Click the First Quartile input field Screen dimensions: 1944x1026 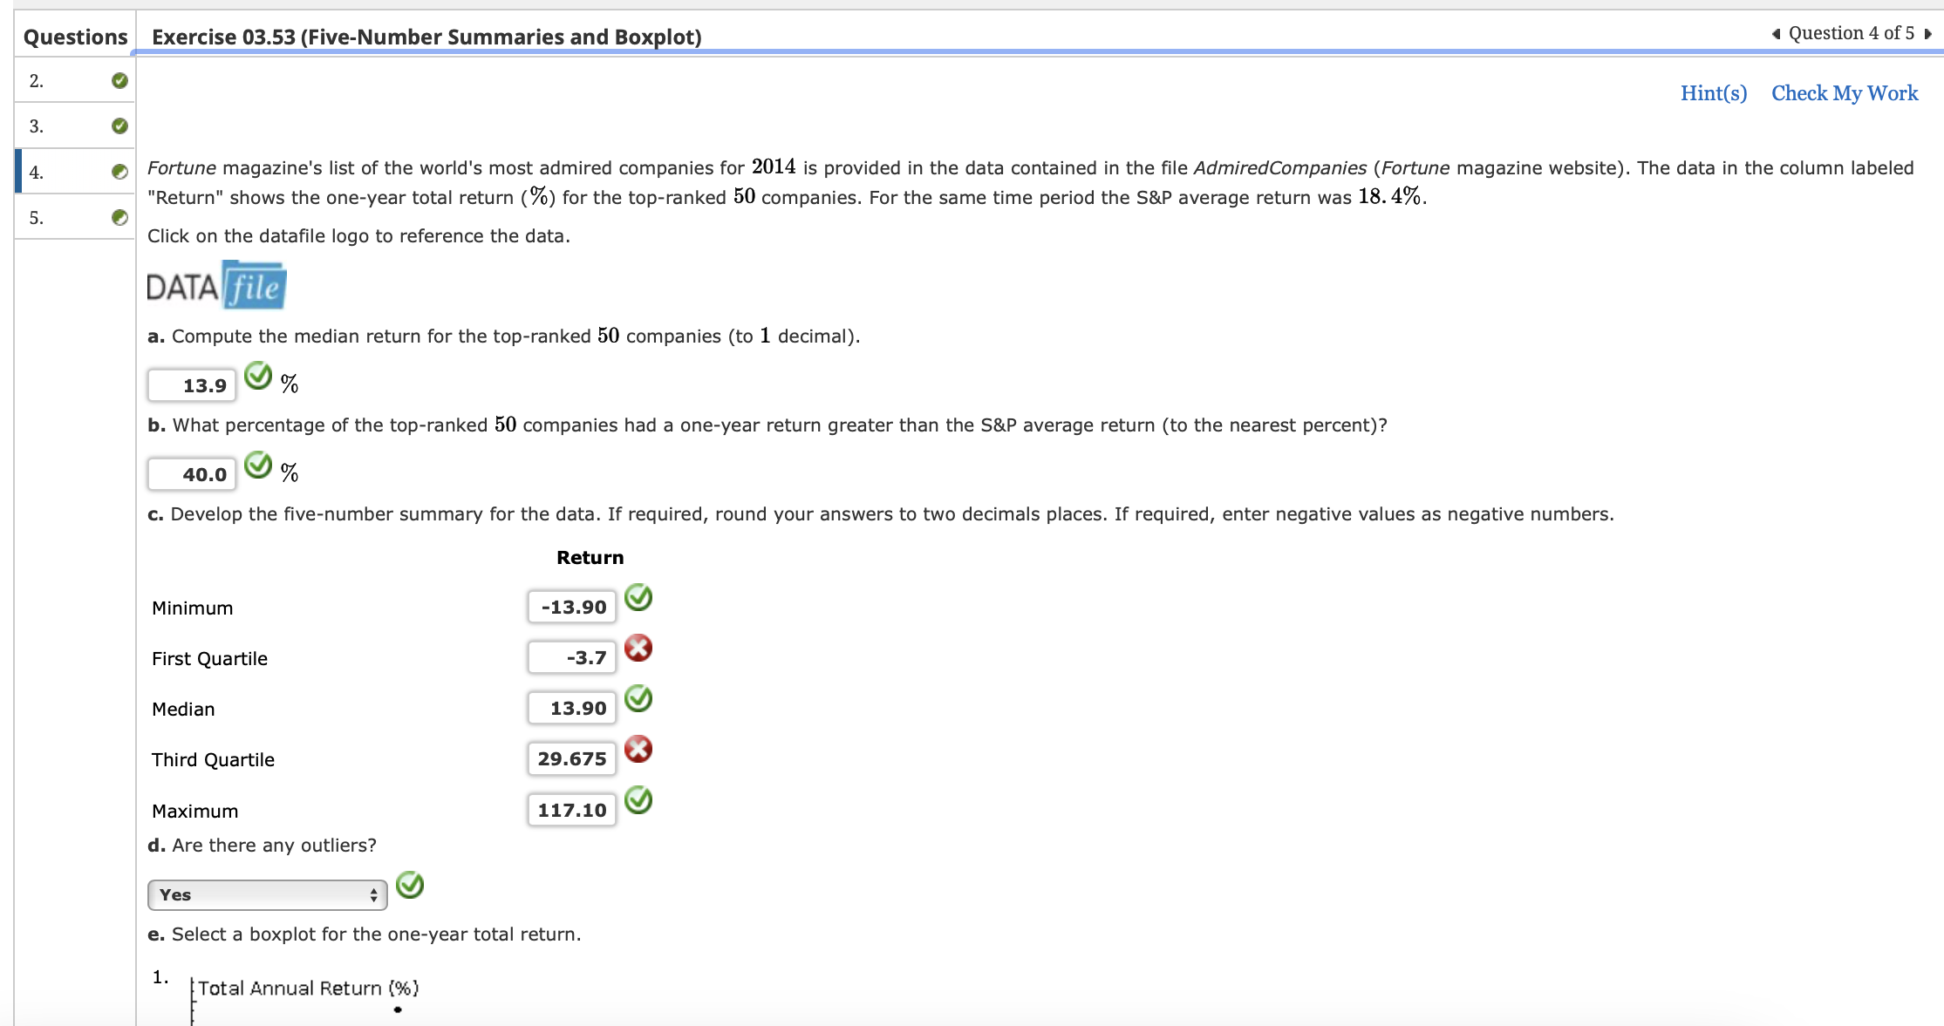tap(572, 658)
